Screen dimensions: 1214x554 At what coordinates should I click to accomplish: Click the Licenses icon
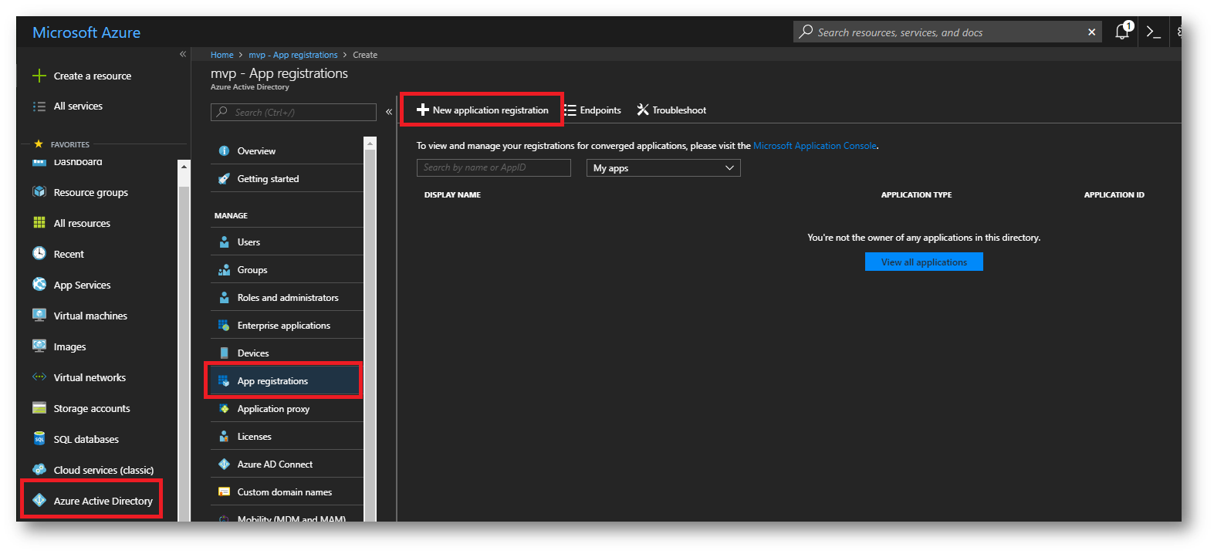[x=224, y=437]
